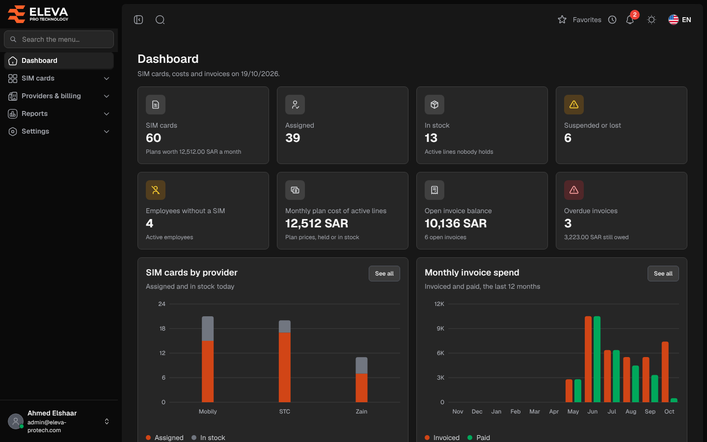Screen dimensions: 707x442
Task: Open Providers & billing menu item
Action: pyautogui.click(x=59, y=96)
